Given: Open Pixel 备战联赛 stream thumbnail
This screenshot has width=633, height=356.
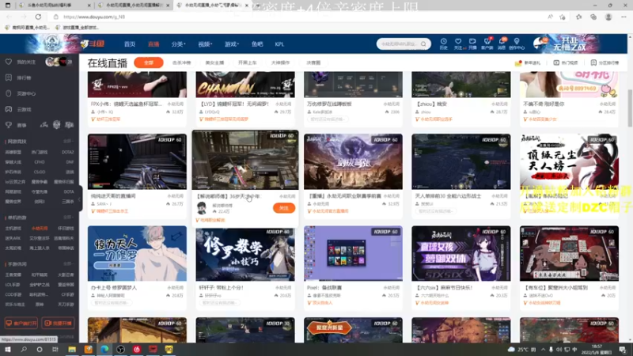Looking at the screenshot, I should (x=353, y=253).
